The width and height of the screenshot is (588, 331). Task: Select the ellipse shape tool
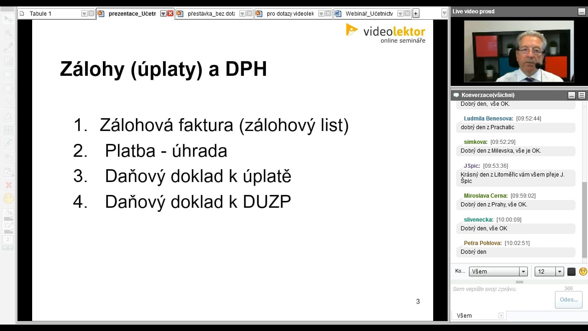[x=8, y=88]
